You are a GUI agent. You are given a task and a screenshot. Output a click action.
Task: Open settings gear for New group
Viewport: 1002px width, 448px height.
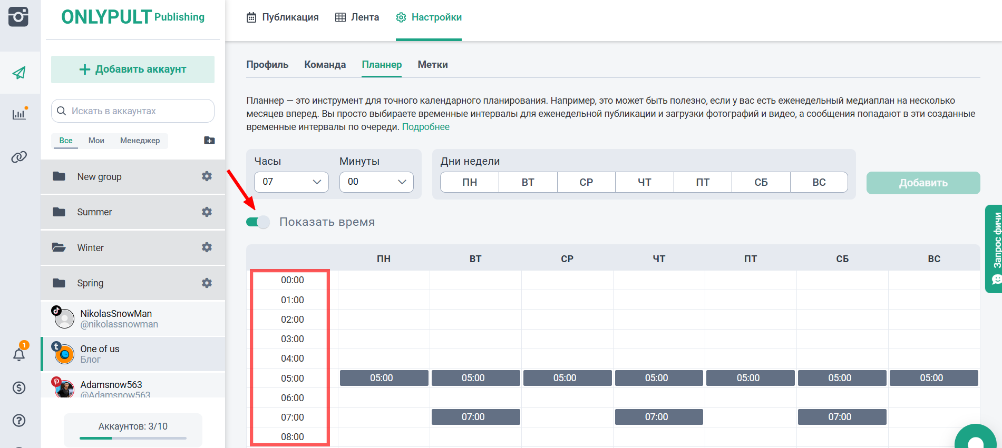pos(207,176)
